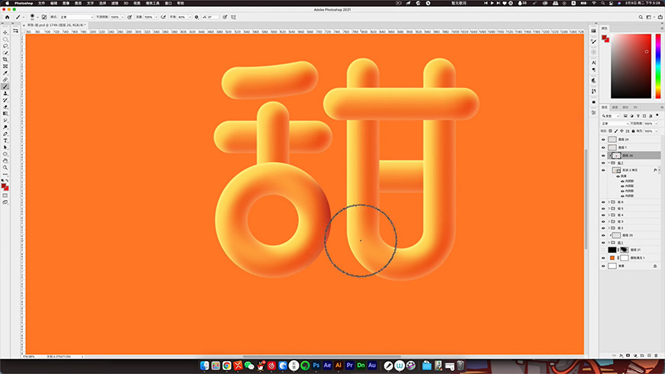Screen dimensions: 665x374
Task: Open the 文件 menu
Action: [x=41, y=3]
